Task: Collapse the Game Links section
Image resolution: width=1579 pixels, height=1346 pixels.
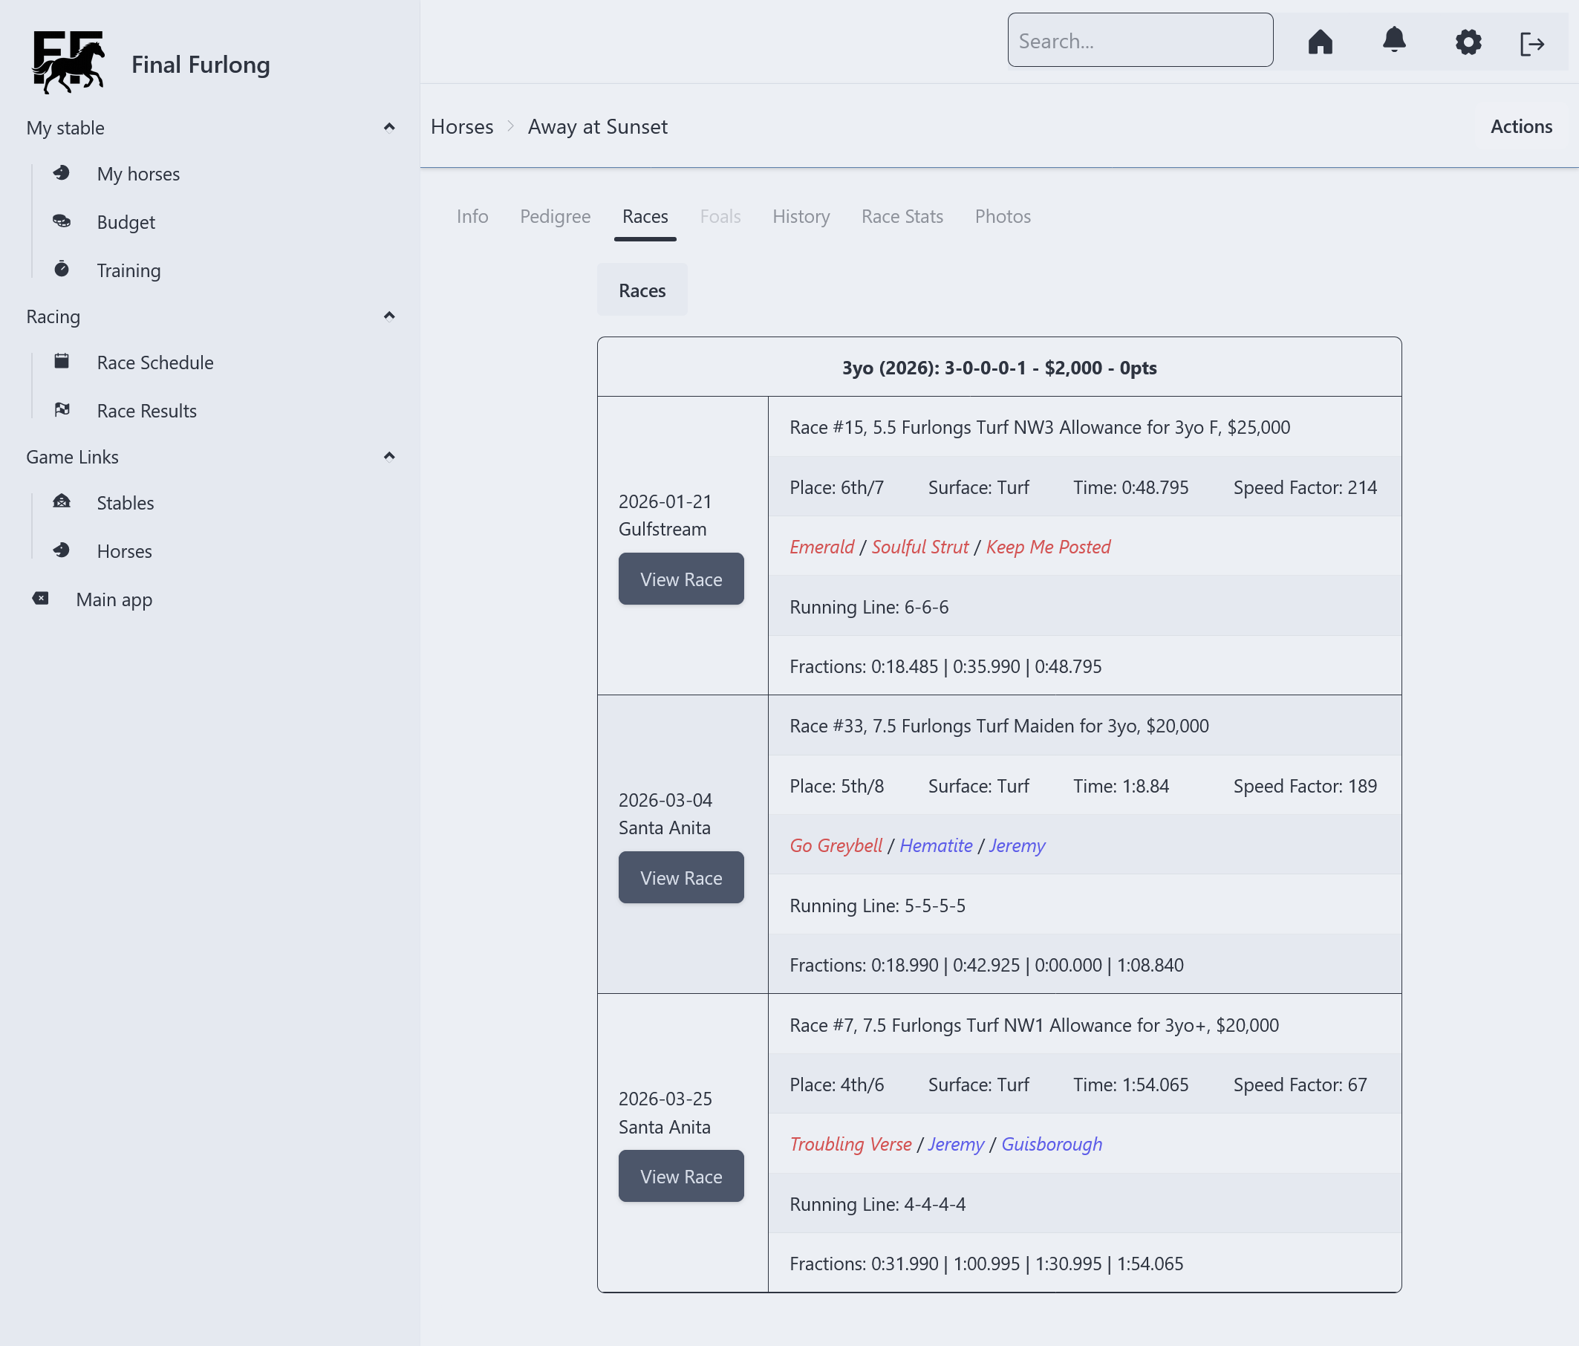Action: [x=388, y=457]
